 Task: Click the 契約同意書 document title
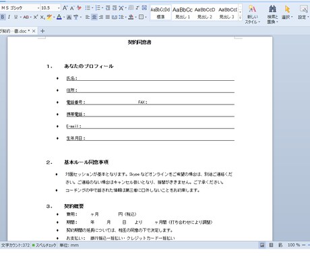coord(139,42)
